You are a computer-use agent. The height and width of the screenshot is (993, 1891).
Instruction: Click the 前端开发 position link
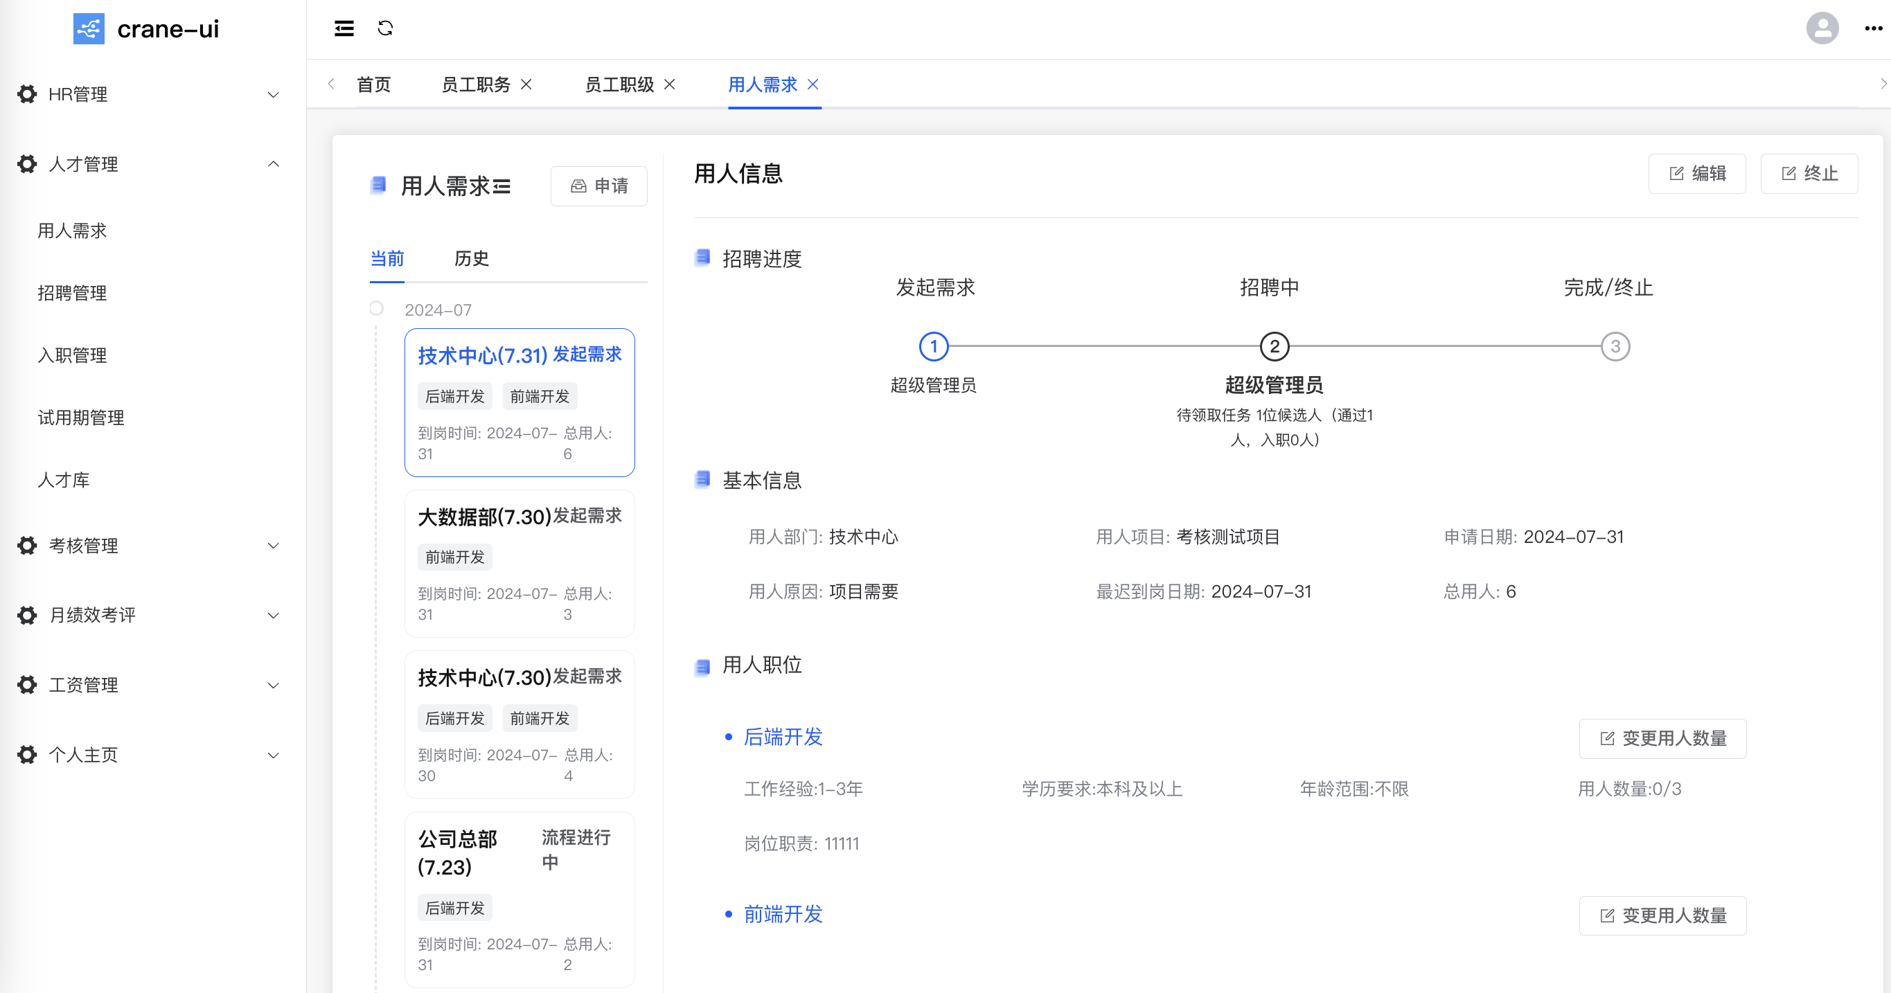(x=783, y=915)
